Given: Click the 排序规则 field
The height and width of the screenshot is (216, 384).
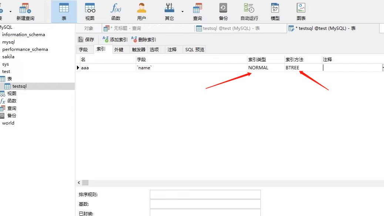Looking at the screenshot, I should 205,195.
